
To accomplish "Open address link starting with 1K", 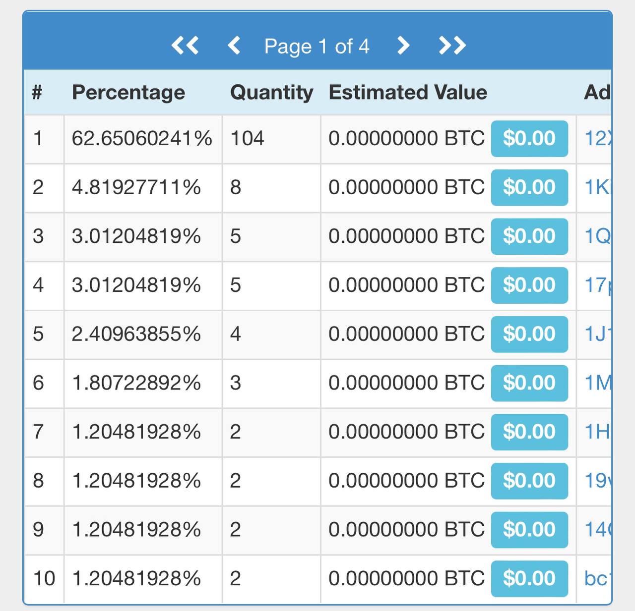I will pyautogui.click(x=598, y=187).
